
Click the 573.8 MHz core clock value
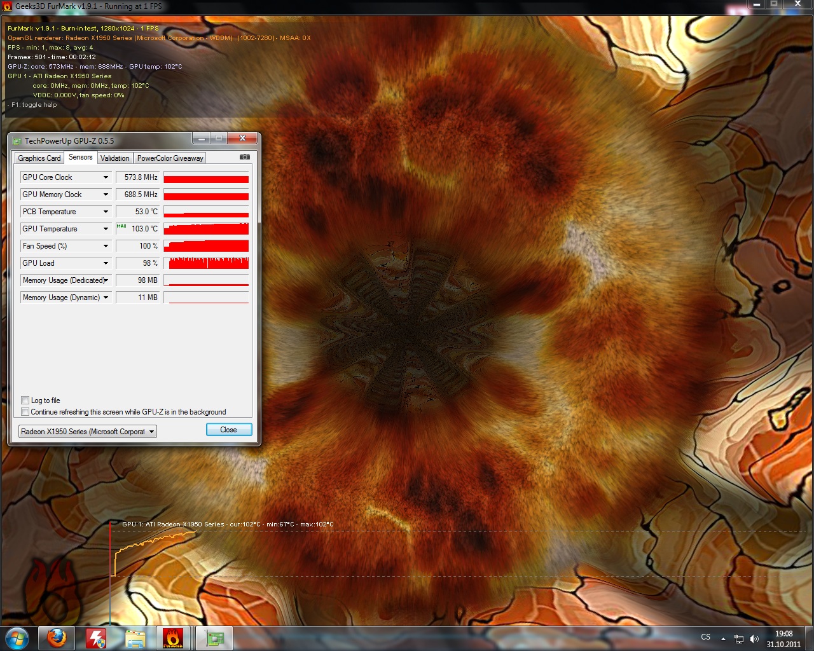(137, 177)
